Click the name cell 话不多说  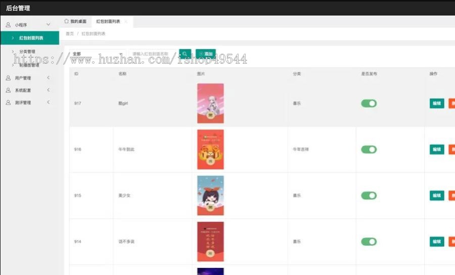tap(126, 242)
